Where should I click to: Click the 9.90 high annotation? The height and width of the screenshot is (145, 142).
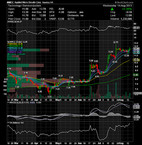(x=96, y=61)
